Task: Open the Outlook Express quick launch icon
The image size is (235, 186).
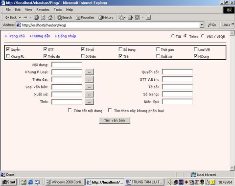Action: (37, 182)
